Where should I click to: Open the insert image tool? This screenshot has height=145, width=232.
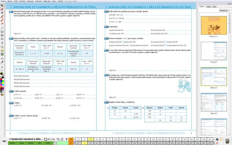coord(2,50)
